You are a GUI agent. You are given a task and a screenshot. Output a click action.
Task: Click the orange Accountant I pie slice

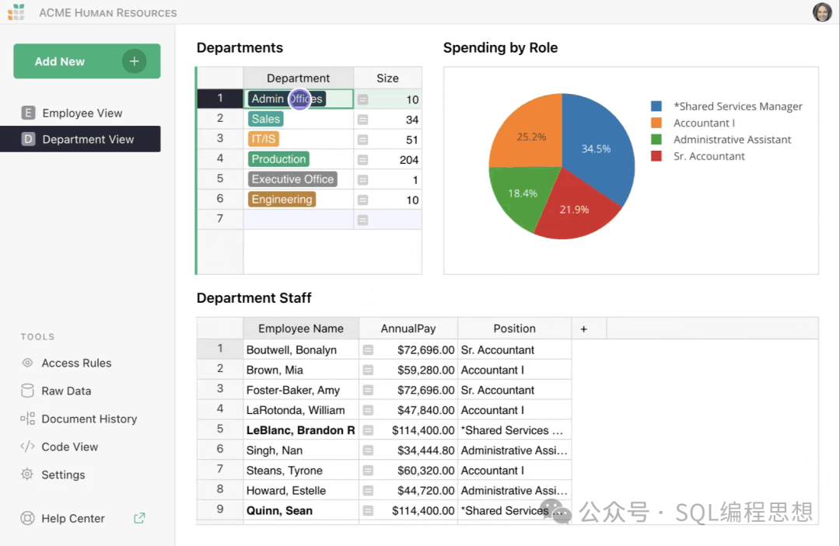(x=527, y=135)
